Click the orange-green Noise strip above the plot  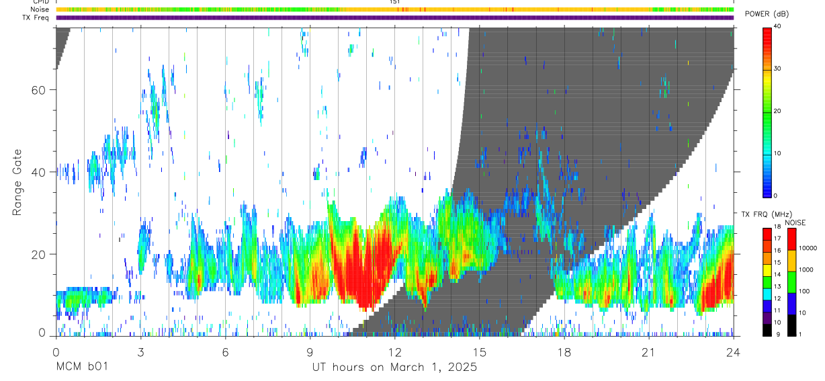(395, 9)
